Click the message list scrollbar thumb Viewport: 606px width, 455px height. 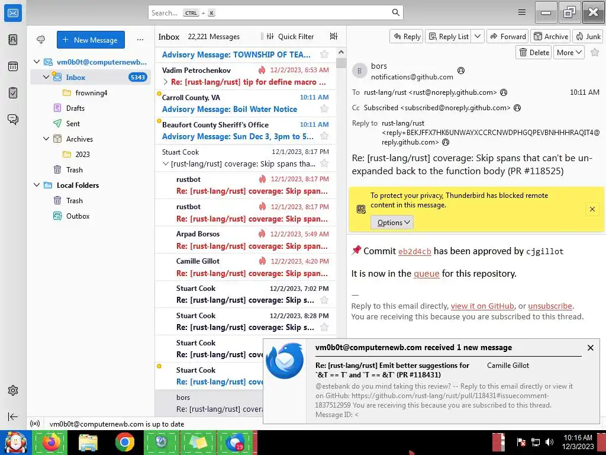341,63
